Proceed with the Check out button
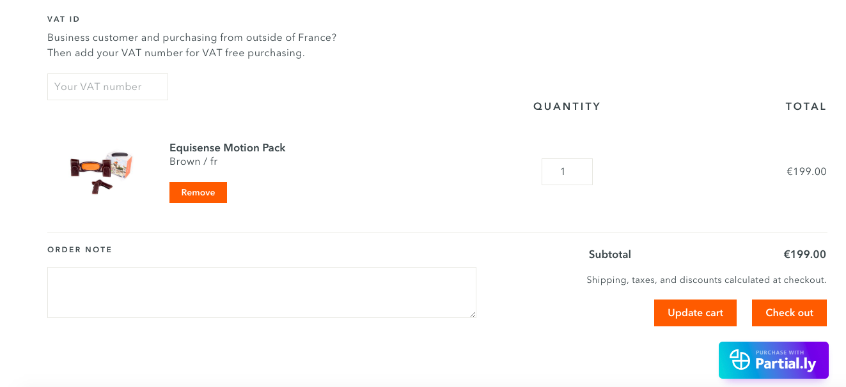The height and width of the screenshot is (387, 846). click(789, 313)
